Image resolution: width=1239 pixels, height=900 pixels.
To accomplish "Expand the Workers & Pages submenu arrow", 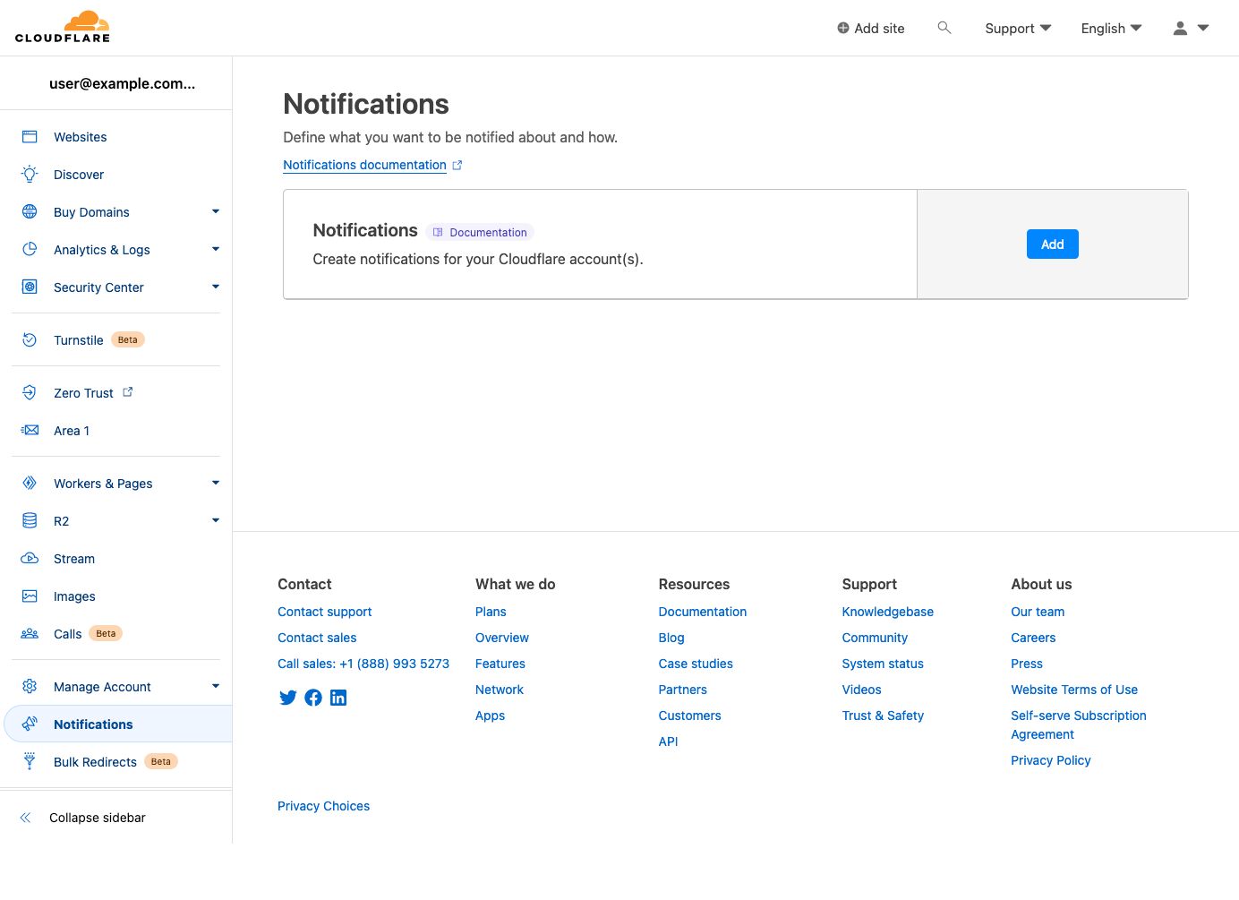I will (x=216, y=483).
